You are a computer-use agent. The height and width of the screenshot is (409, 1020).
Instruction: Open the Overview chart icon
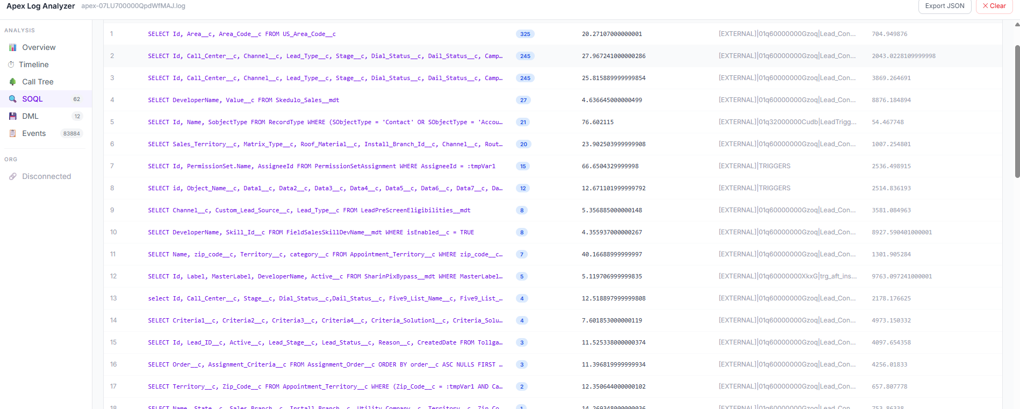click(x=12, y=47)
